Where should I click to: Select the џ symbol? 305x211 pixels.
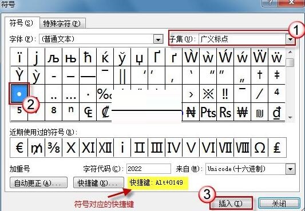[x=139, y=57]
